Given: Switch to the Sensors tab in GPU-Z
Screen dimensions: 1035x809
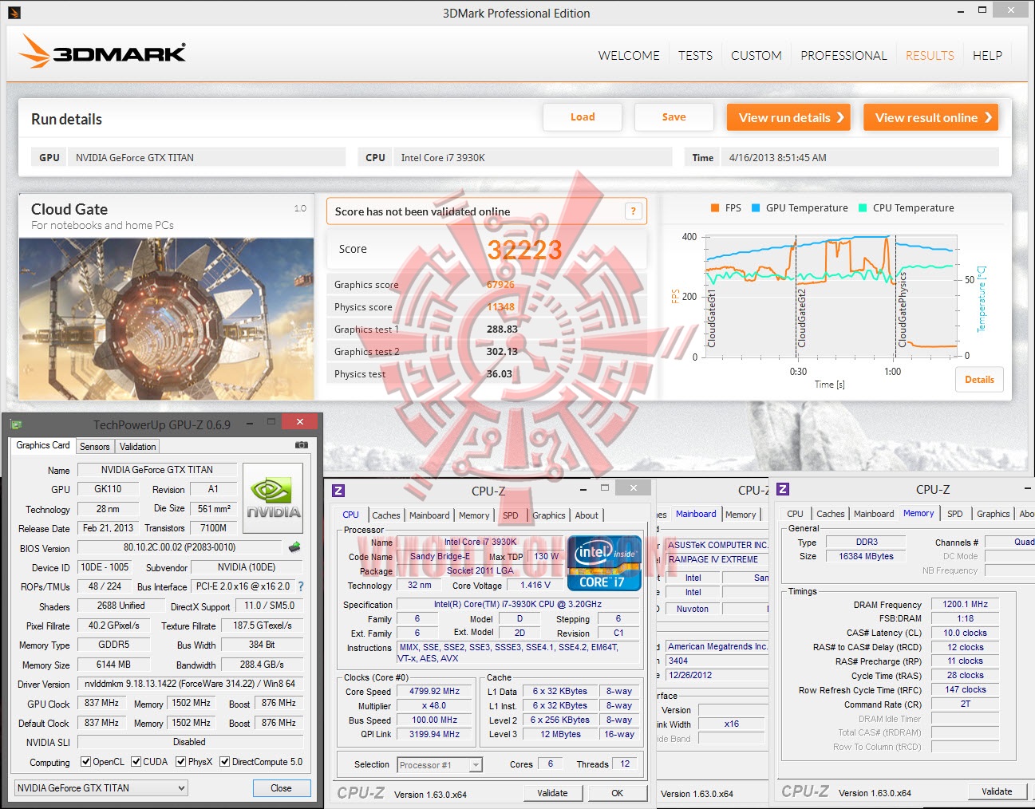Looking at the screenshot, I should click(95, 447).
